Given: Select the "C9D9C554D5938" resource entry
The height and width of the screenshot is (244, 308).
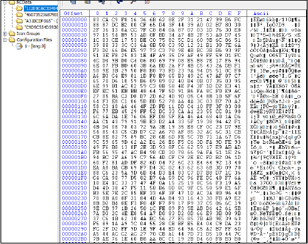Looking at the screenshot, I should pos(41,27).
